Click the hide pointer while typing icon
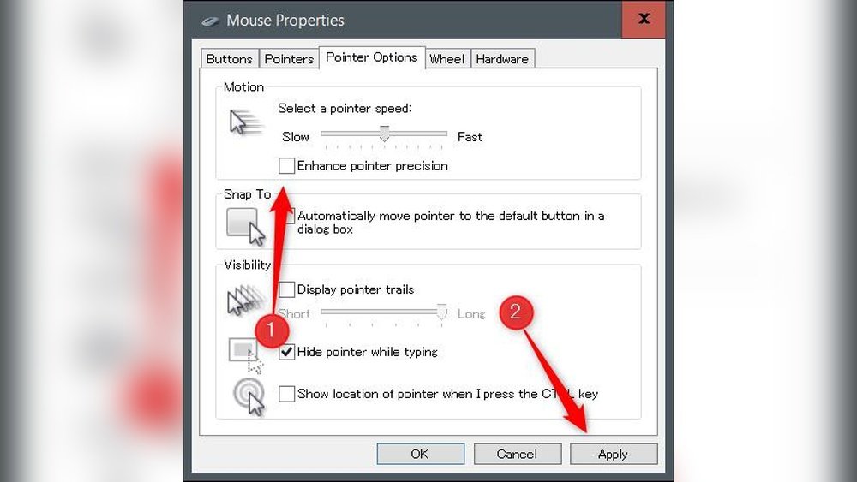 tap(243, 353)
